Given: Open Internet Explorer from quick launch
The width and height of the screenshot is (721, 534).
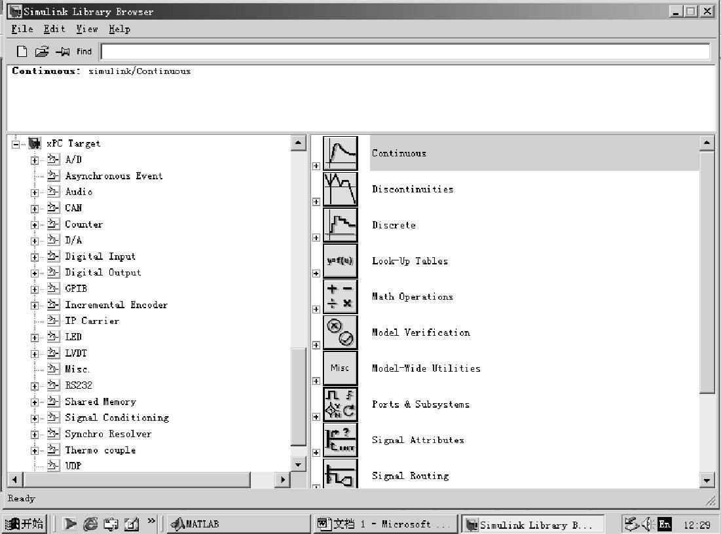Looking at the screenshot, I should [x=90, y=524].
